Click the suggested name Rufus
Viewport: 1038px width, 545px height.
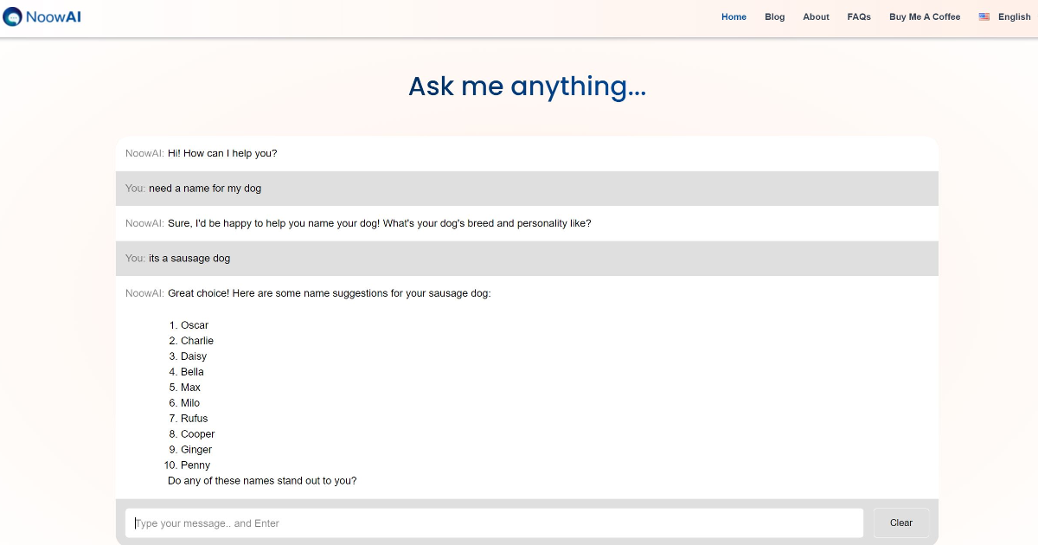[x=194, y=418]
